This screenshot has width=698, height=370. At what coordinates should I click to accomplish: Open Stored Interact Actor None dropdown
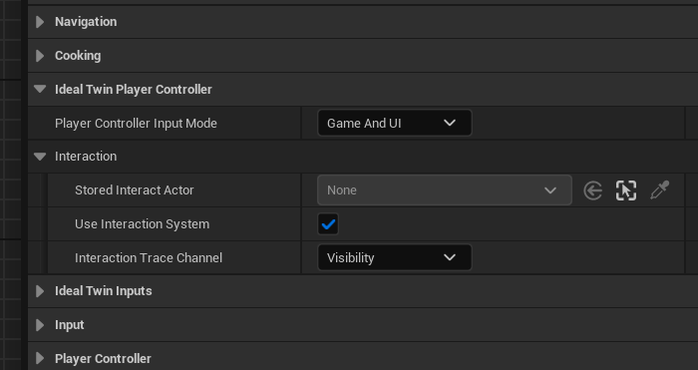pyautogui.click(x=445, y=190)
